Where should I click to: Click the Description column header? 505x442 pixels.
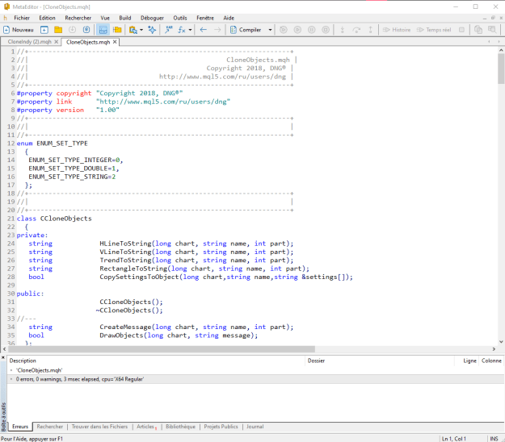pyautogui.click(x=156, y=361)
